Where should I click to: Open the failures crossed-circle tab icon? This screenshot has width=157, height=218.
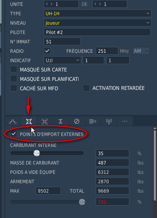click(77, 122)
